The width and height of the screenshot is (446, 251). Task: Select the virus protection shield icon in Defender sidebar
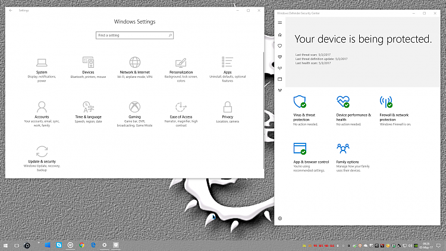(280, 46)
